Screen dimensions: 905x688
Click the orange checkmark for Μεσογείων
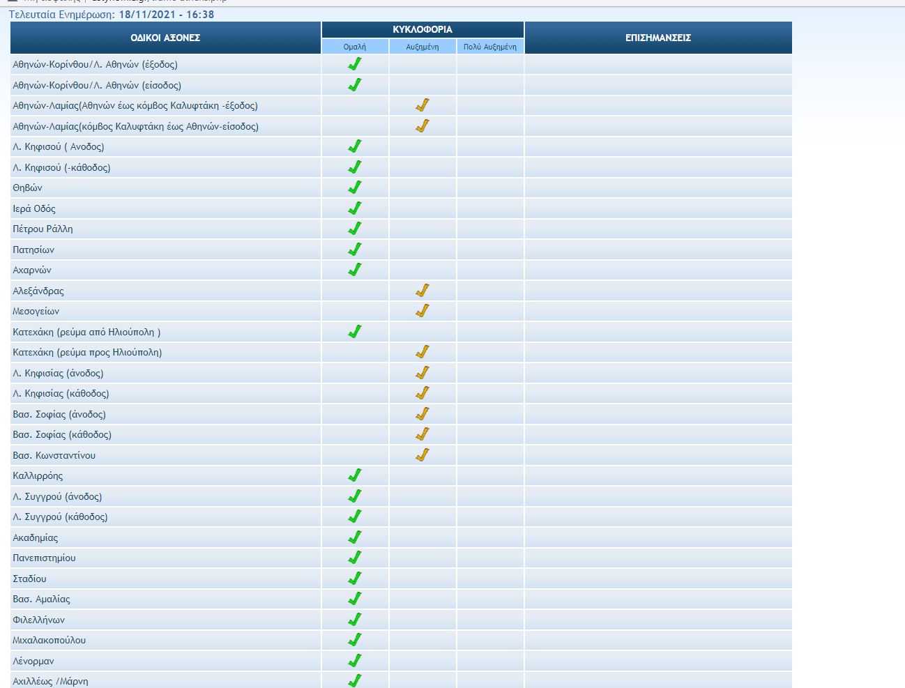pos(423,311)
